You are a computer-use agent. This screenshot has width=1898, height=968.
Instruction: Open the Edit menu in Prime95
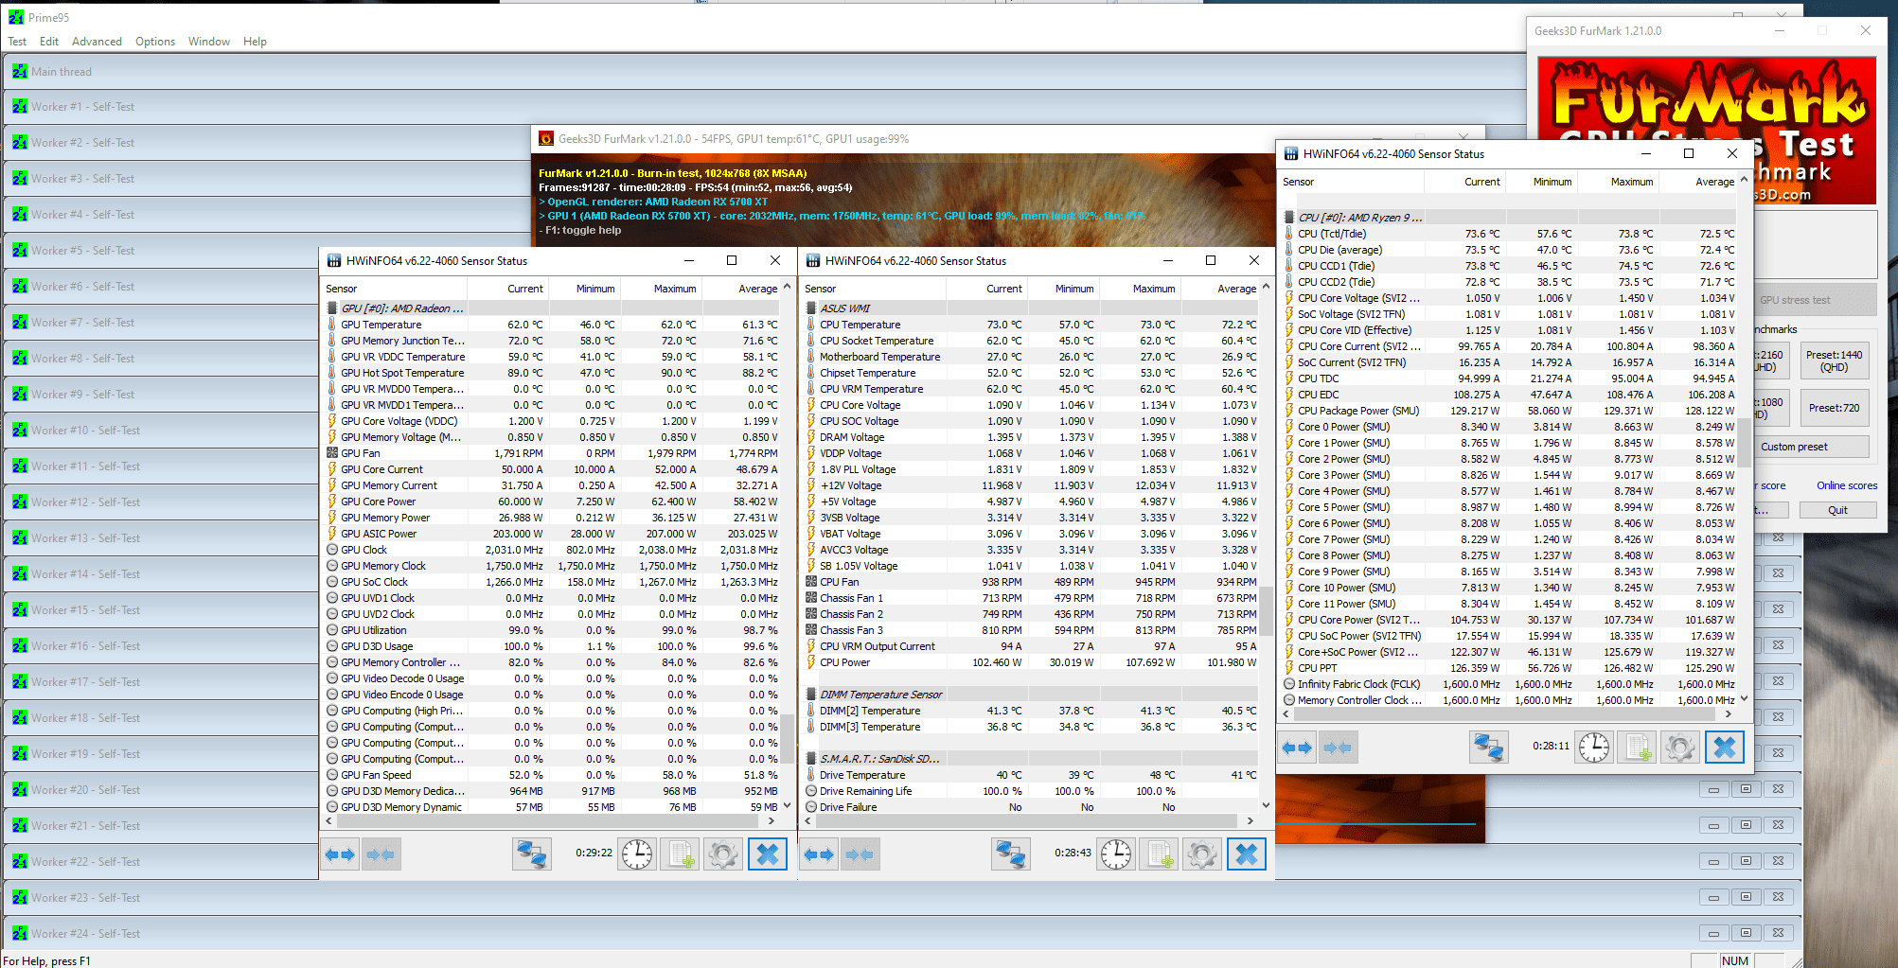tap(49, 42)
